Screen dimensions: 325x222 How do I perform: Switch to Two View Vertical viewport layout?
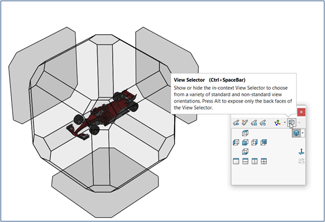pyautogui.click(x=254, y=161)
